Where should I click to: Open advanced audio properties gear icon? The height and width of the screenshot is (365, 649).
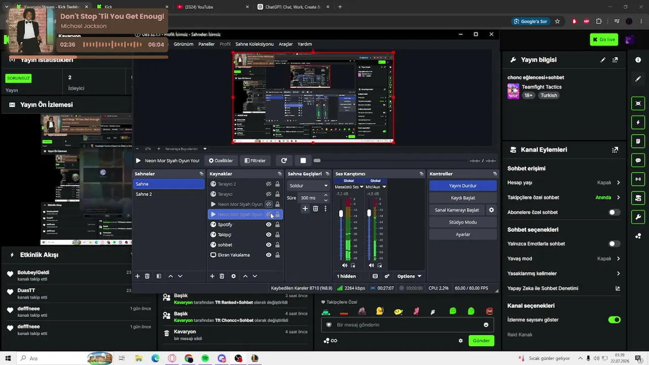(387, 276)
